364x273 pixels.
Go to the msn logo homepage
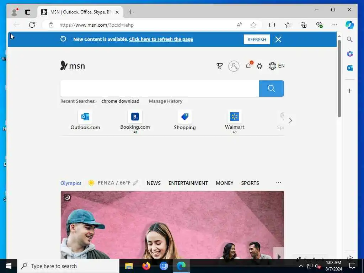pos(73,66)
